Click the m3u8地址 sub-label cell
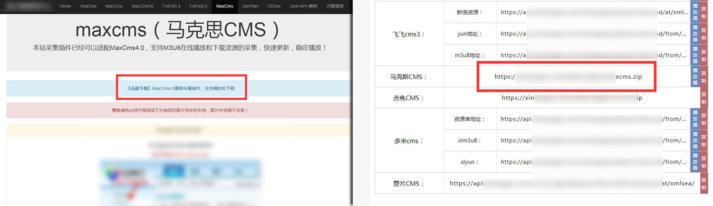The height and width of the screenshot is (206, 713). pyautogui.click(x=471, y=55)
